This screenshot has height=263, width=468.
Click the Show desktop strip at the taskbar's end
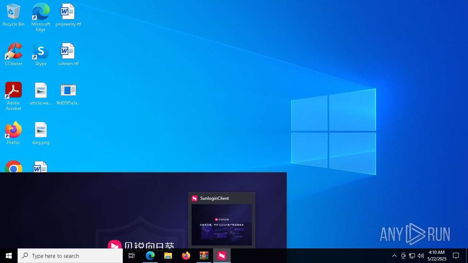coord(467,256)
